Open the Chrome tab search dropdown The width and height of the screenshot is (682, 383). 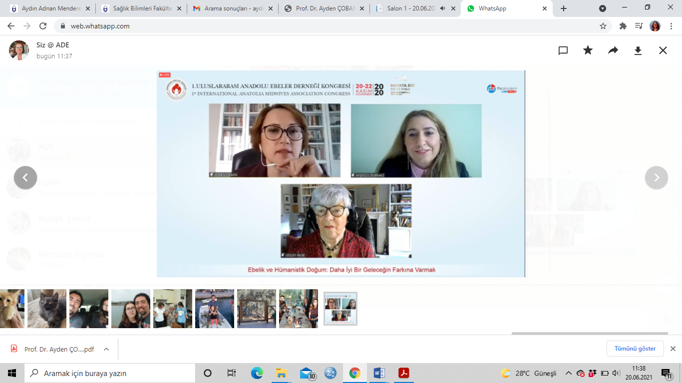click(x=603, y=8)
